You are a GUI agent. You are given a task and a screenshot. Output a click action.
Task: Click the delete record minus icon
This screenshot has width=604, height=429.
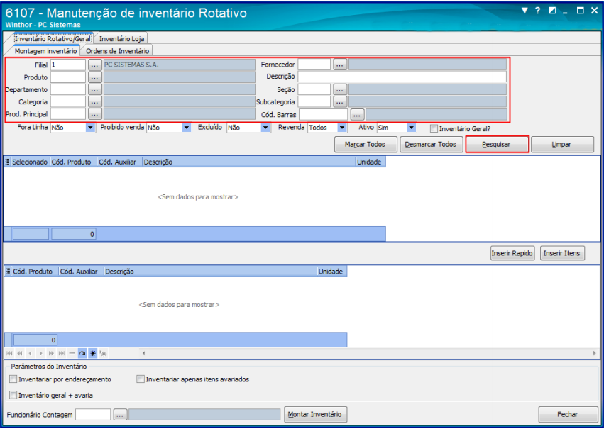click(72, 353)
